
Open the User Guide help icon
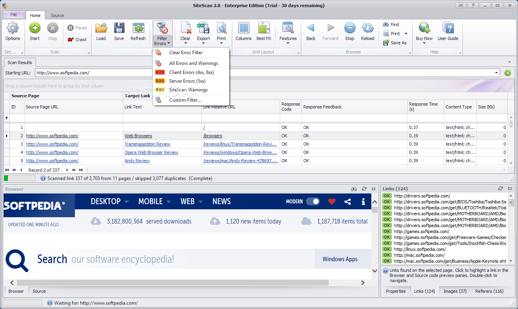click(x=448, y=32)
